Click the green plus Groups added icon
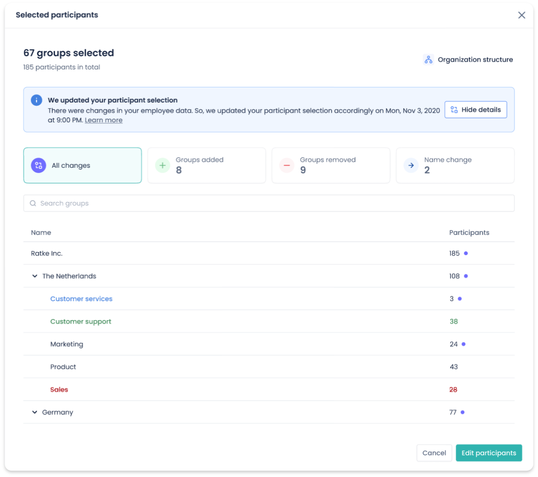538x477 pixels. coord(162,165)
